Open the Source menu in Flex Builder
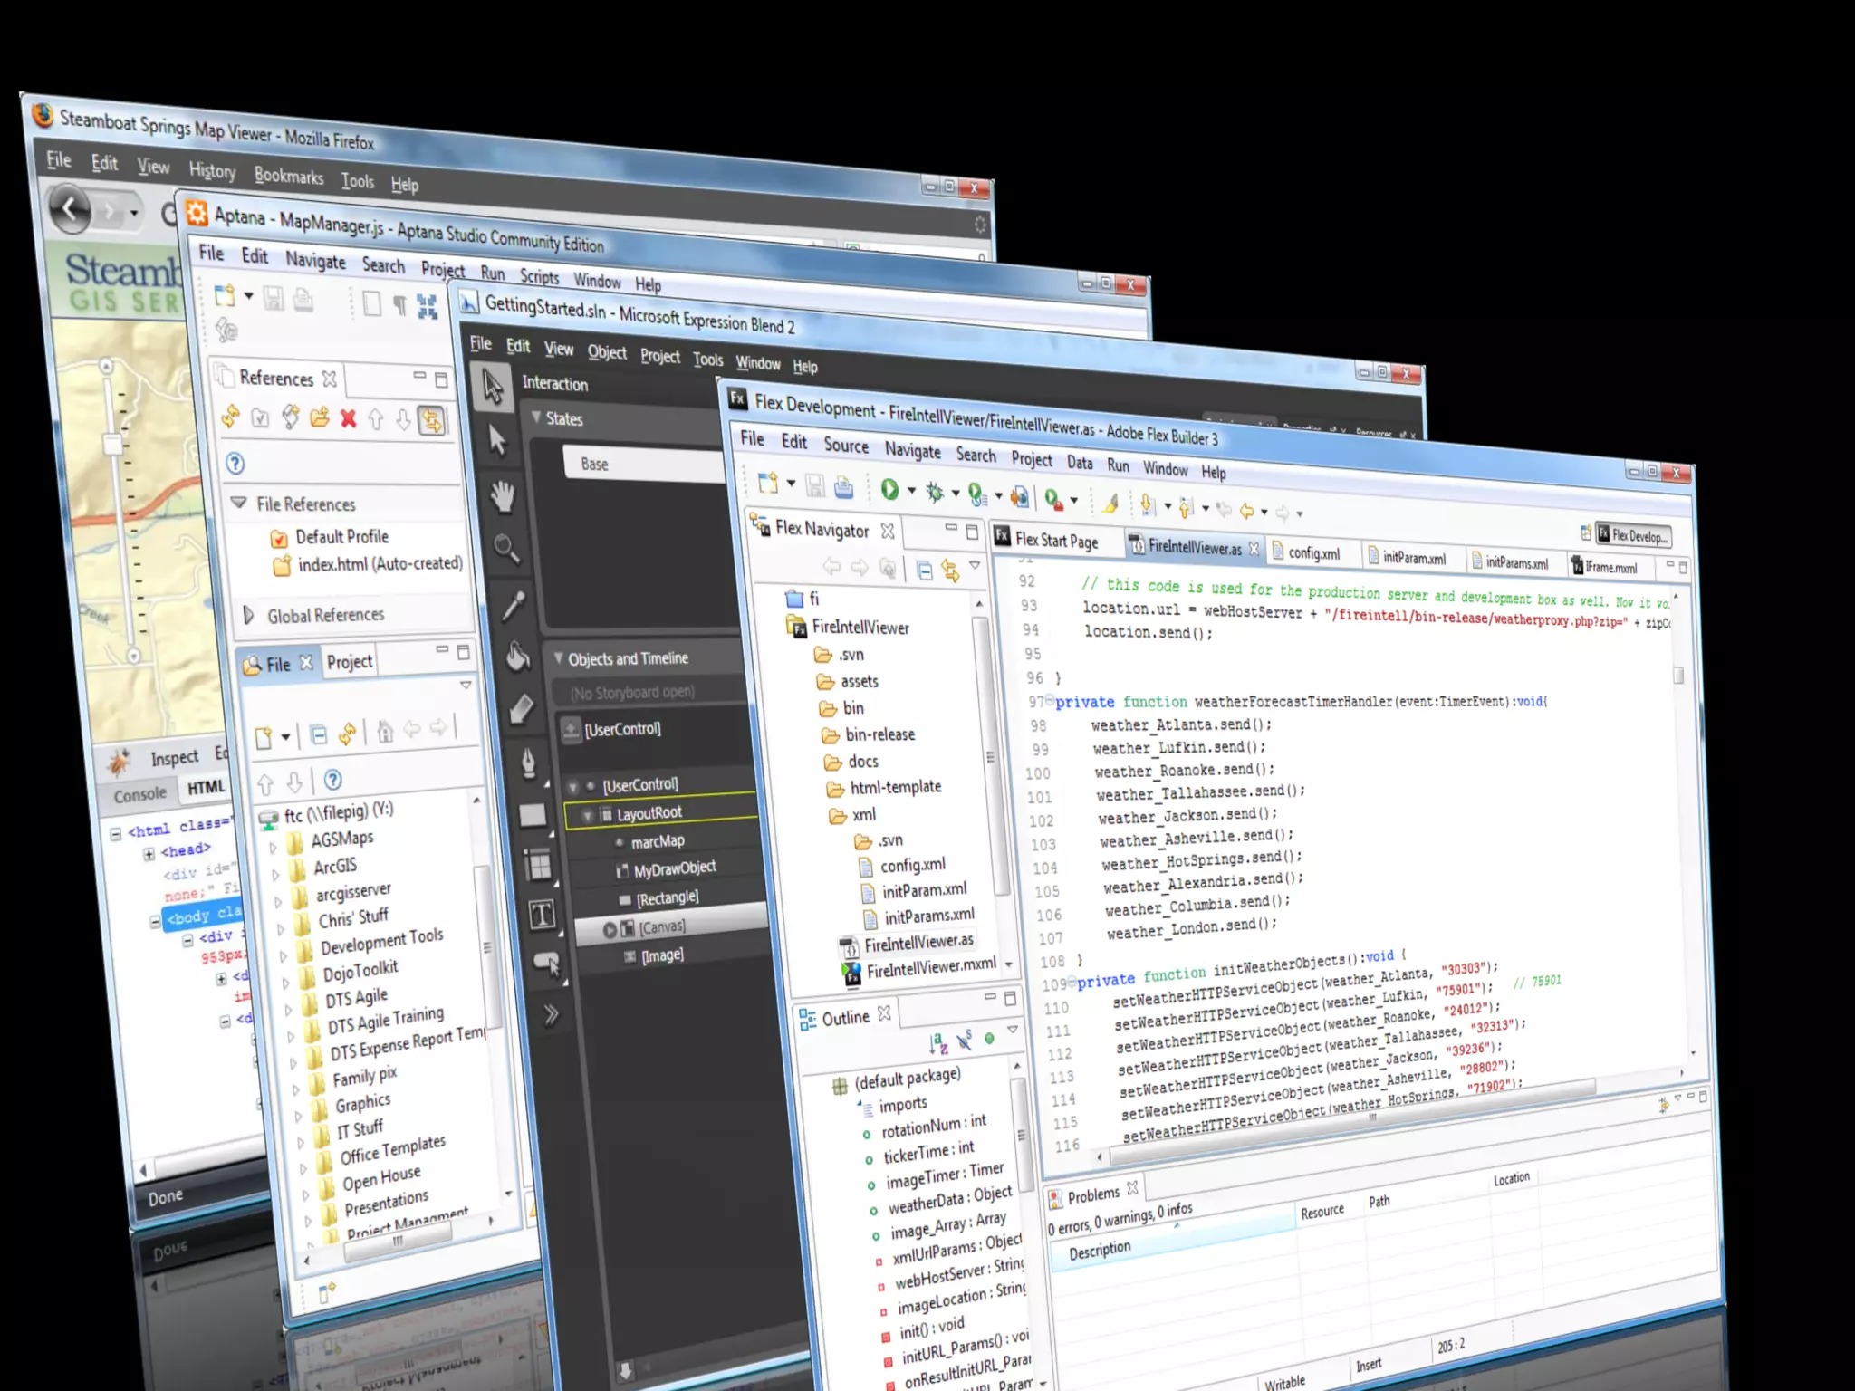Viewport: 1855px width, 1391px height. click(846, 445)
